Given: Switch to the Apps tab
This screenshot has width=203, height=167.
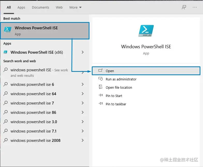Looking at the screenshot, I should coord(21,8).
